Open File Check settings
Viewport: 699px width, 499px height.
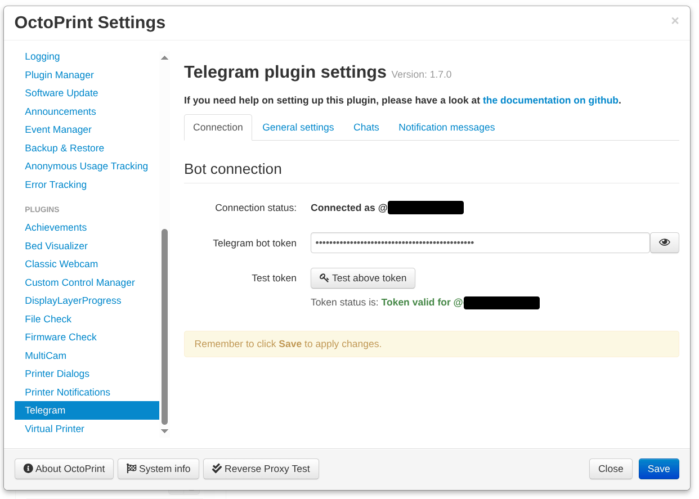48,319
